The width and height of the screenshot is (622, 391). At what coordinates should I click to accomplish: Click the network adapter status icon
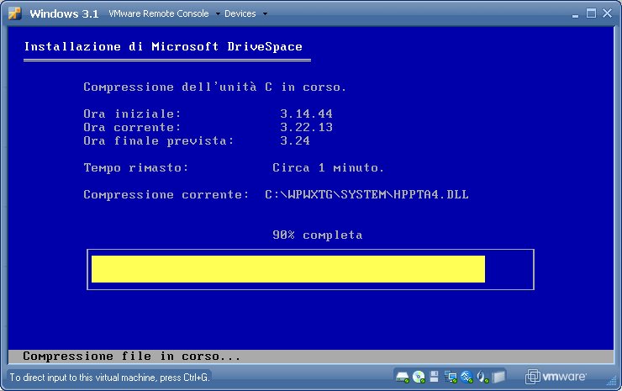(451, 377)
